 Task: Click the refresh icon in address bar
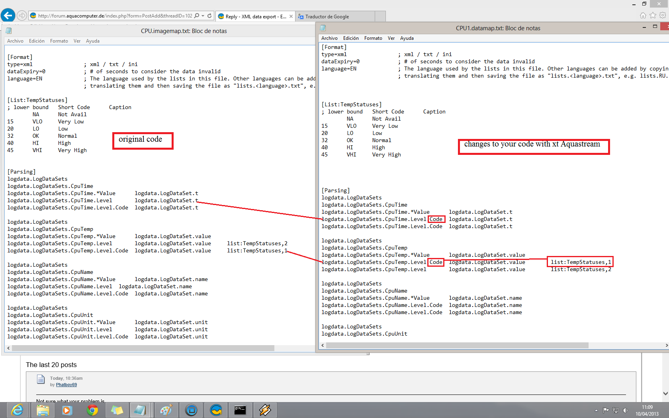click(x=209, y=16)
